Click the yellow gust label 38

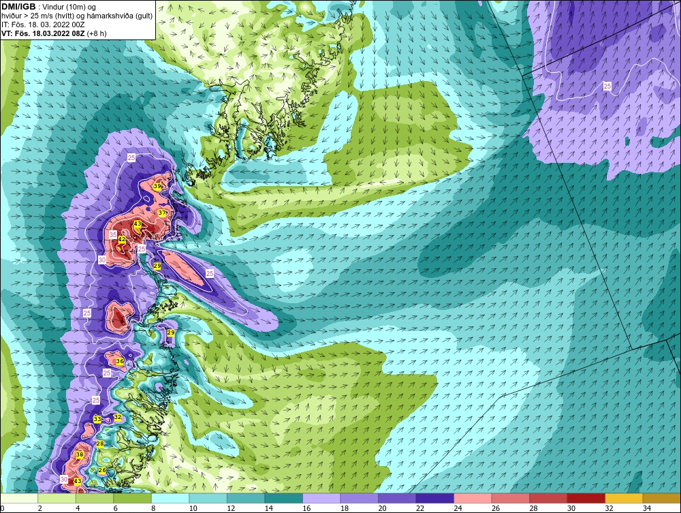[x=80, y=455]
